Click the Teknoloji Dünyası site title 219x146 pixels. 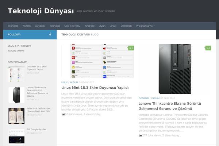pos(41,11)
